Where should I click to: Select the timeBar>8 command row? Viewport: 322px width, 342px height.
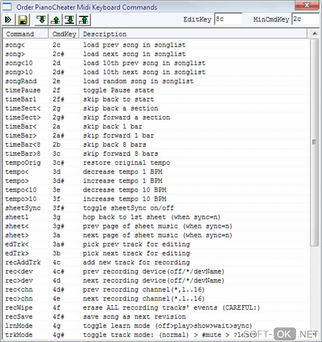tap(156, 153)
